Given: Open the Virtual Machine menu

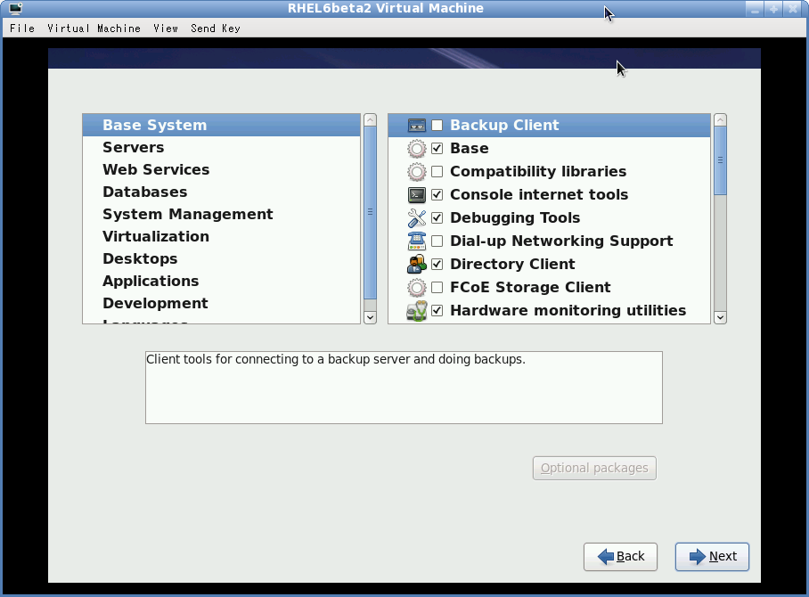Looking at the screenshot, I should pos(94,29).
